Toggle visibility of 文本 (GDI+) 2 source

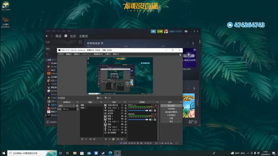[x=122, y=130]
